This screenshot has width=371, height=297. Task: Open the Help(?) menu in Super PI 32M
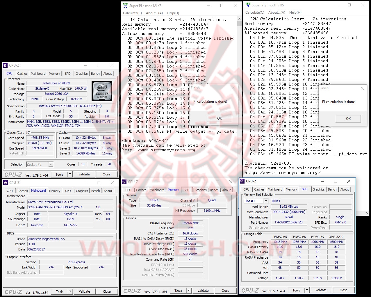pos(295,12)
